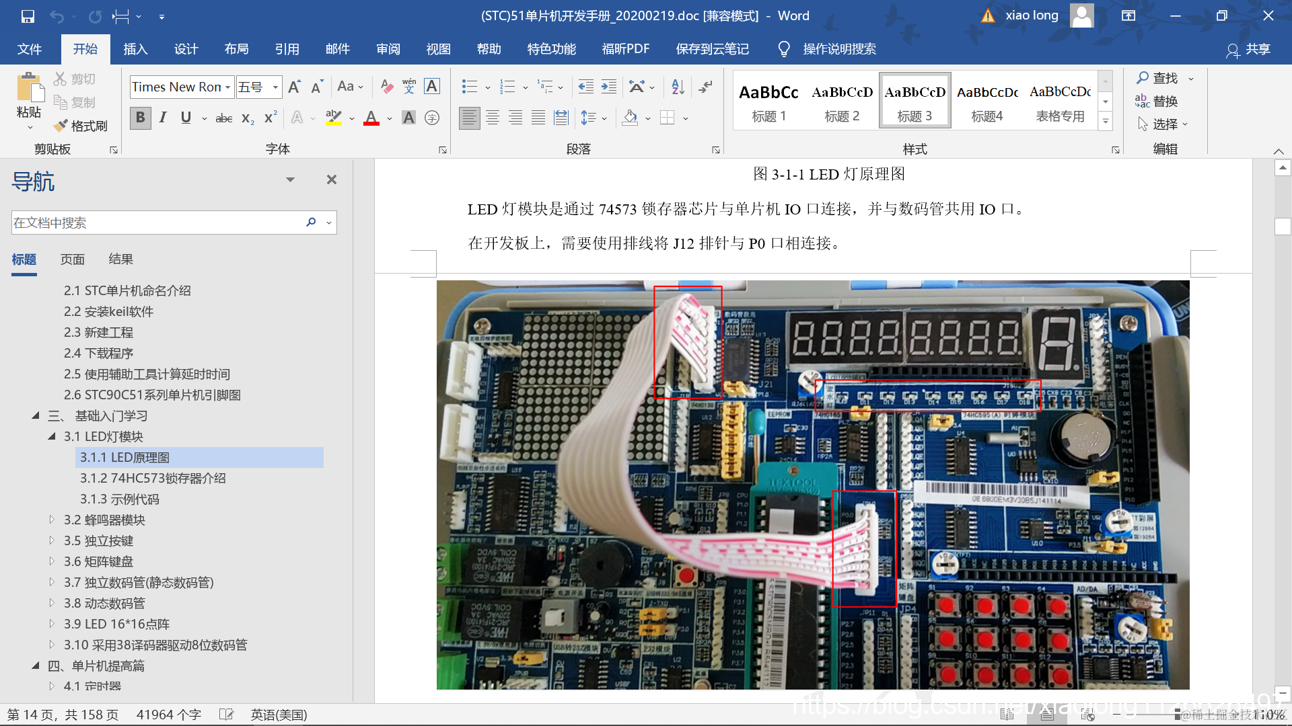The image size is (1292, 726).
Task: Toggle Italic formatting button
Action: click(x=163, y=118)
